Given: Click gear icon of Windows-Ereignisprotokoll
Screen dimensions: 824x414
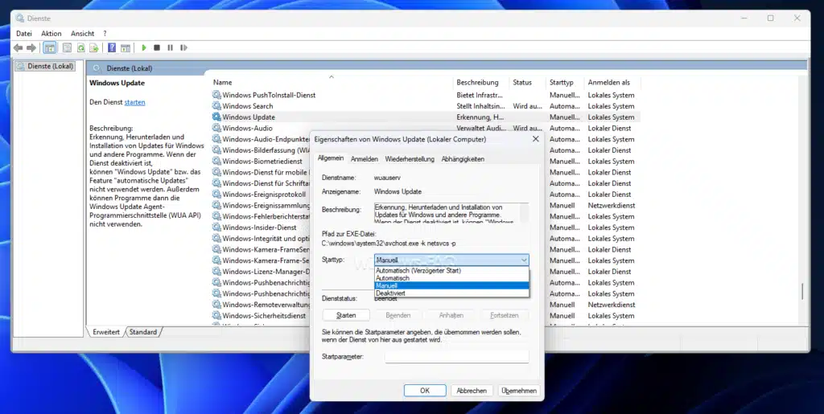Looking at the screenshot, I should (x=216, y=195).
